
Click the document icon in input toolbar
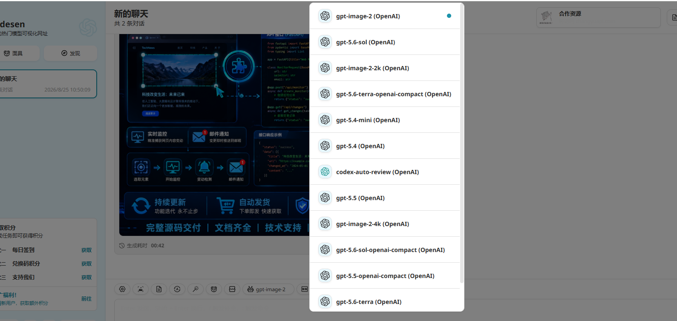159,289
